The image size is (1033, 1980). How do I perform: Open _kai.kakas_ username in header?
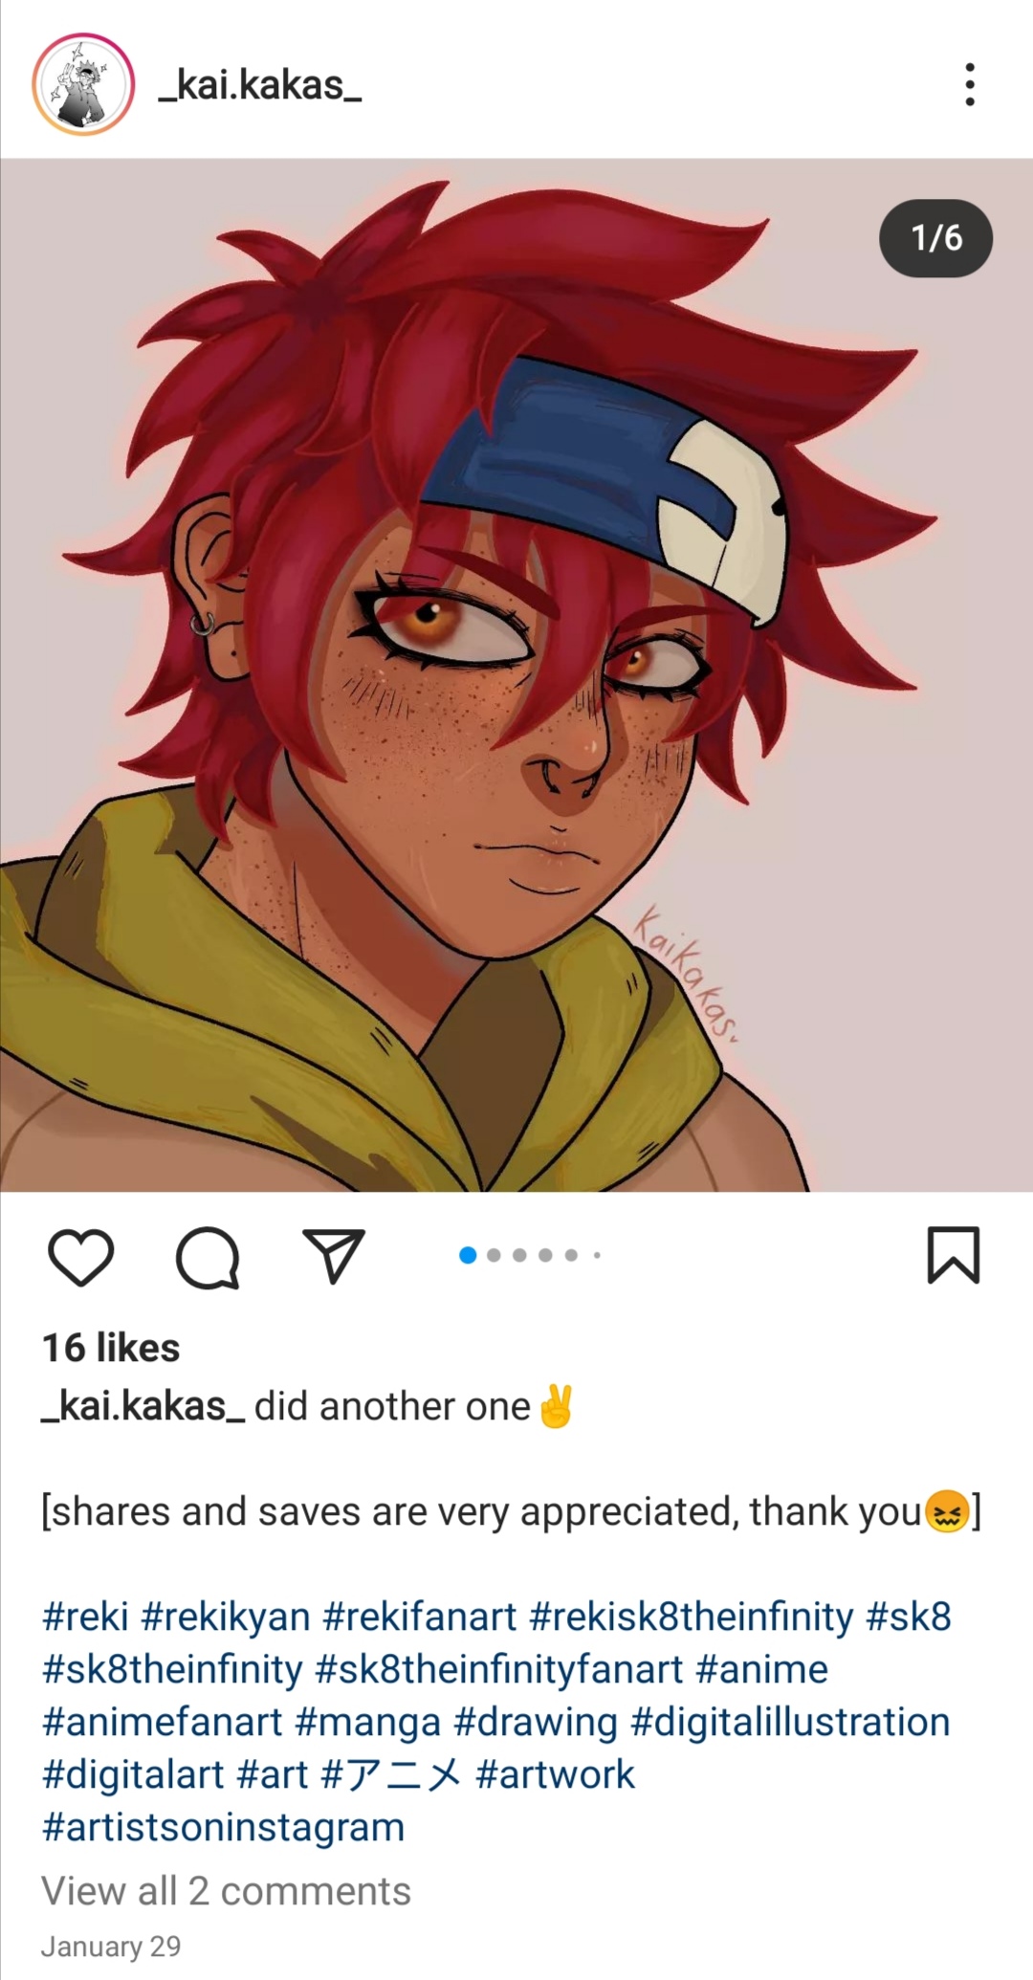tap(259, 85)
